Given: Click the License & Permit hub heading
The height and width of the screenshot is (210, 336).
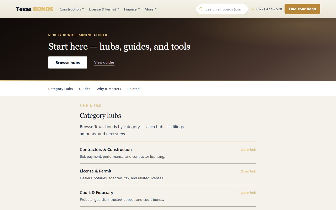Looking at the screenshot, I should point(96,171).
